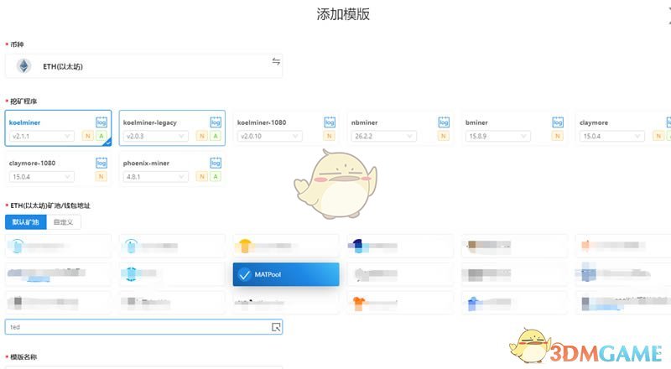Image resolution: width=671 pixels, height=369 pixels.
Task: Switch to the 自定义 tab
Action: [64, 222]
